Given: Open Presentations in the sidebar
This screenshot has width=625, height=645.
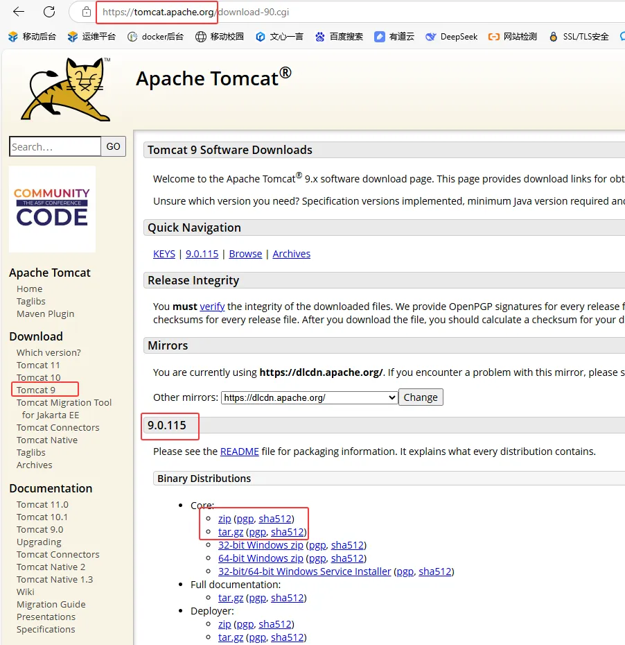Looking at the screenshot, I should (x=46, y=617).
